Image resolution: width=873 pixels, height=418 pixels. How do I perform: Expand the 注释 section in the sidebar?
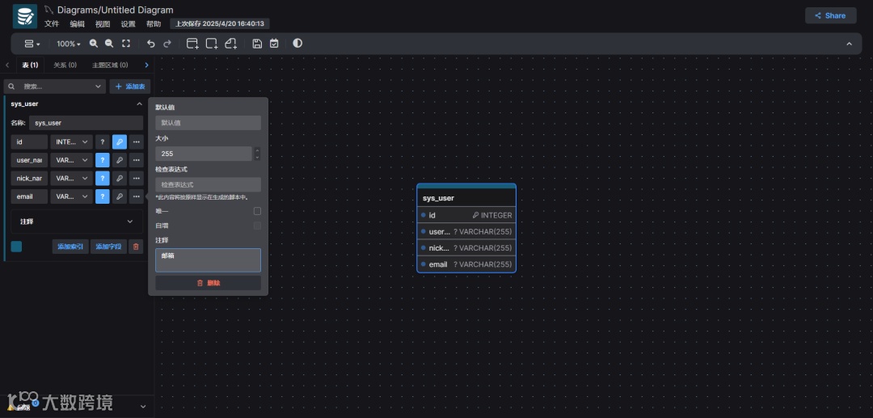77,222
